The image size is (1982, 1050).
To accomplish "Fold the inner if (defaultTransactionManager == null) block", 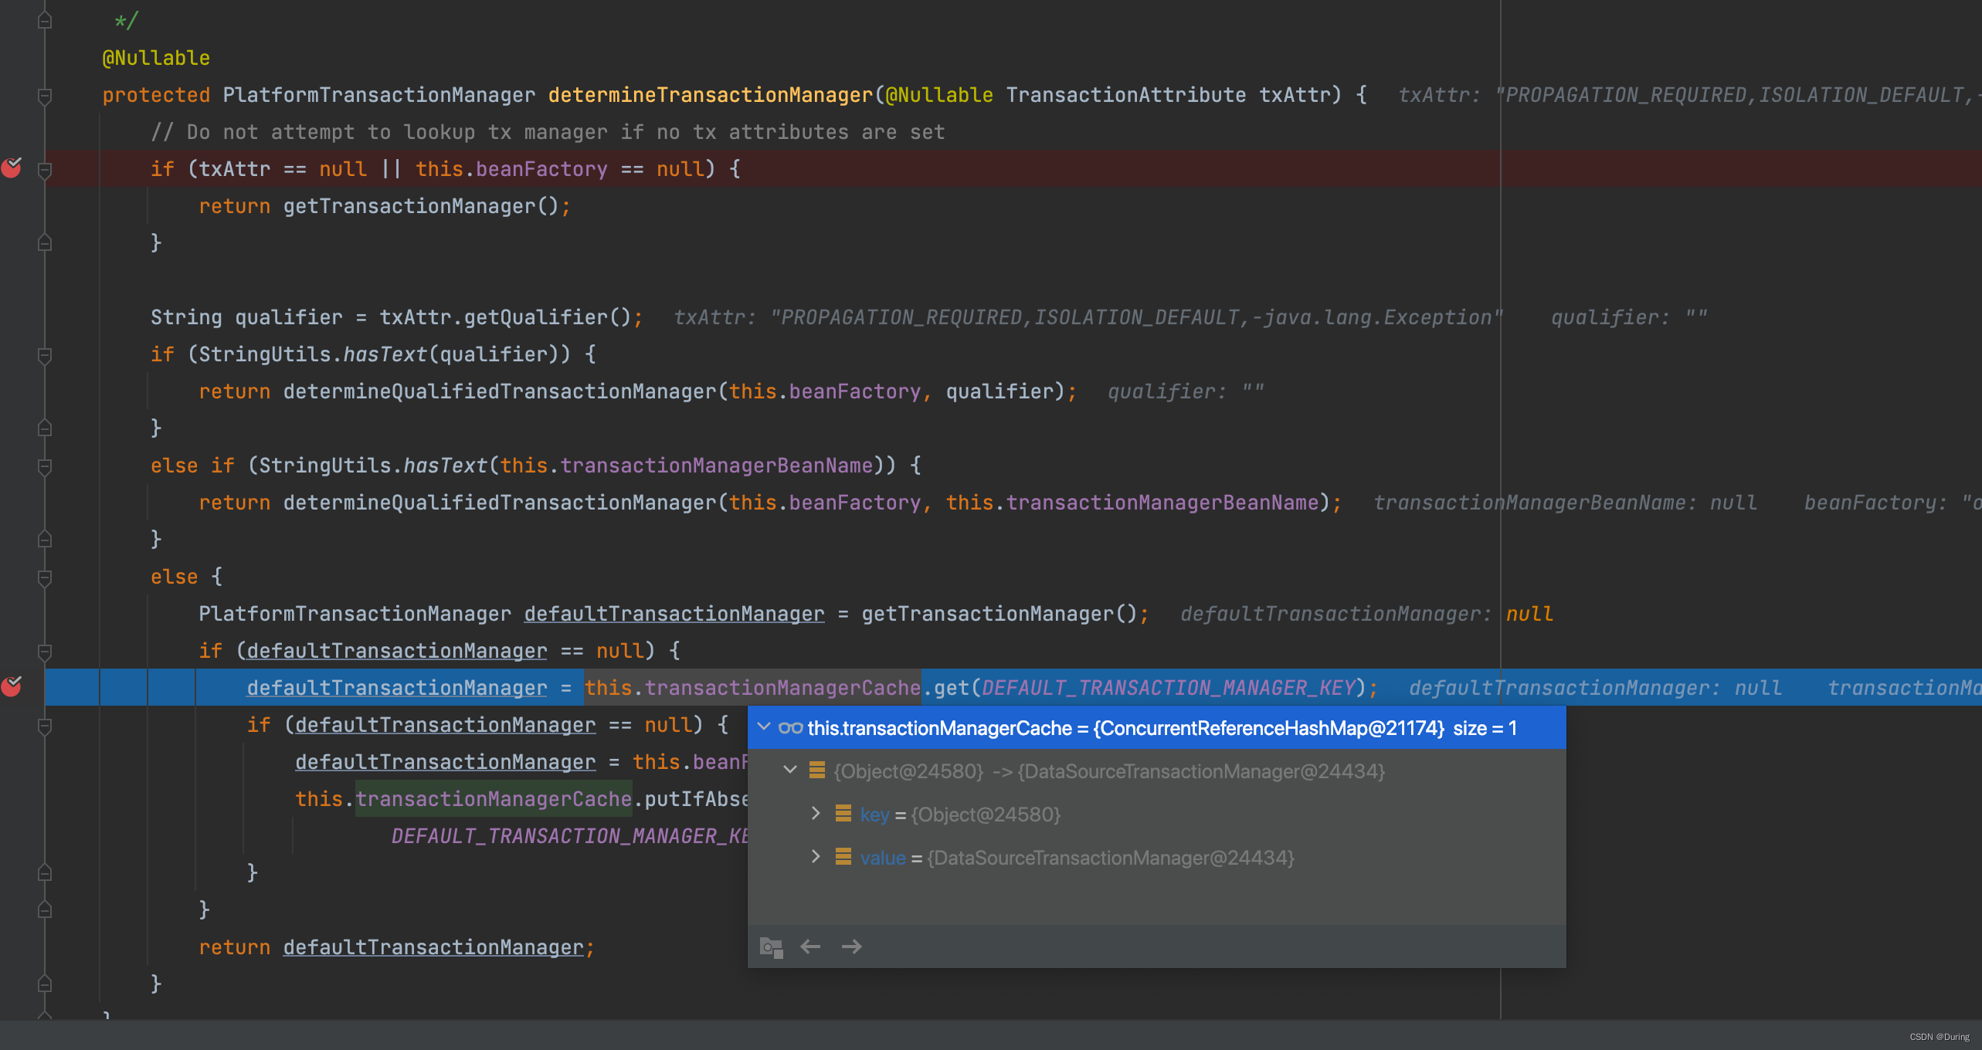I will point(45,726).
